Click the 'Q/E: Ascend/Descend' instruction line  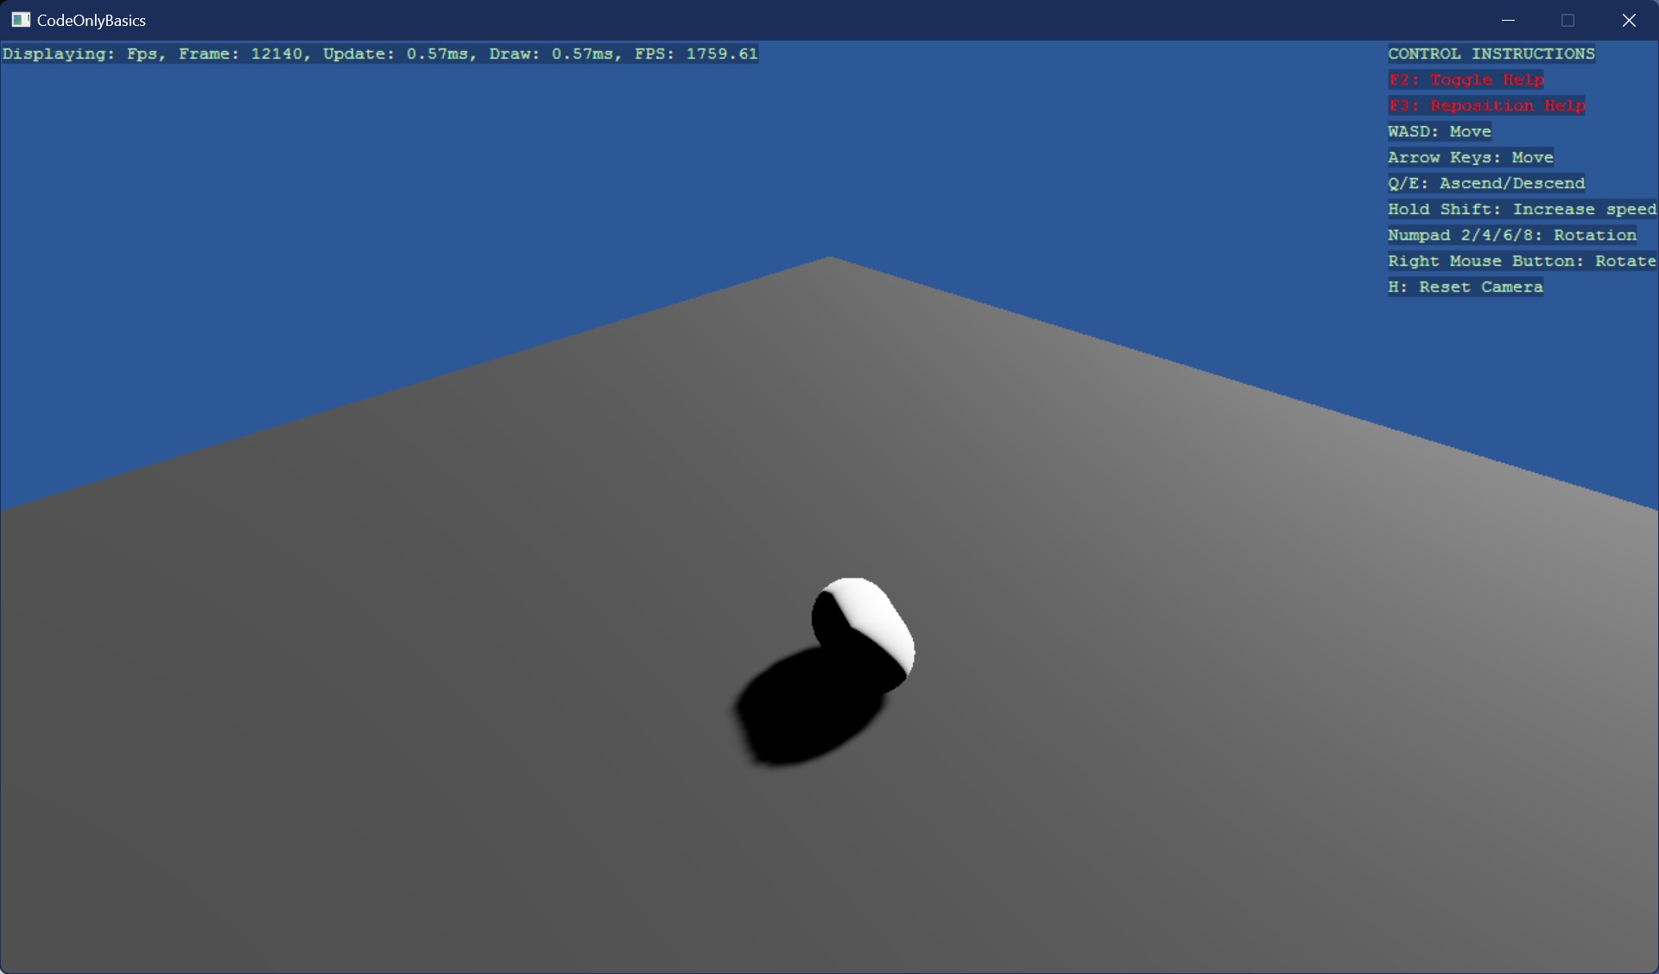pyautogui.click(x=1486, y=183)
